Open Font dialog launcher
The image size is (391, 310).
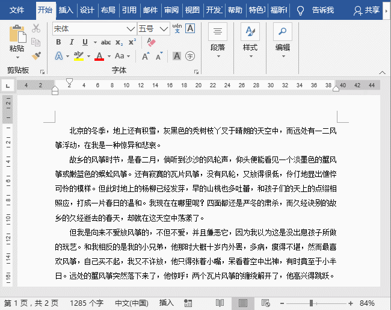pyautogui.click(x=197, y=72)
